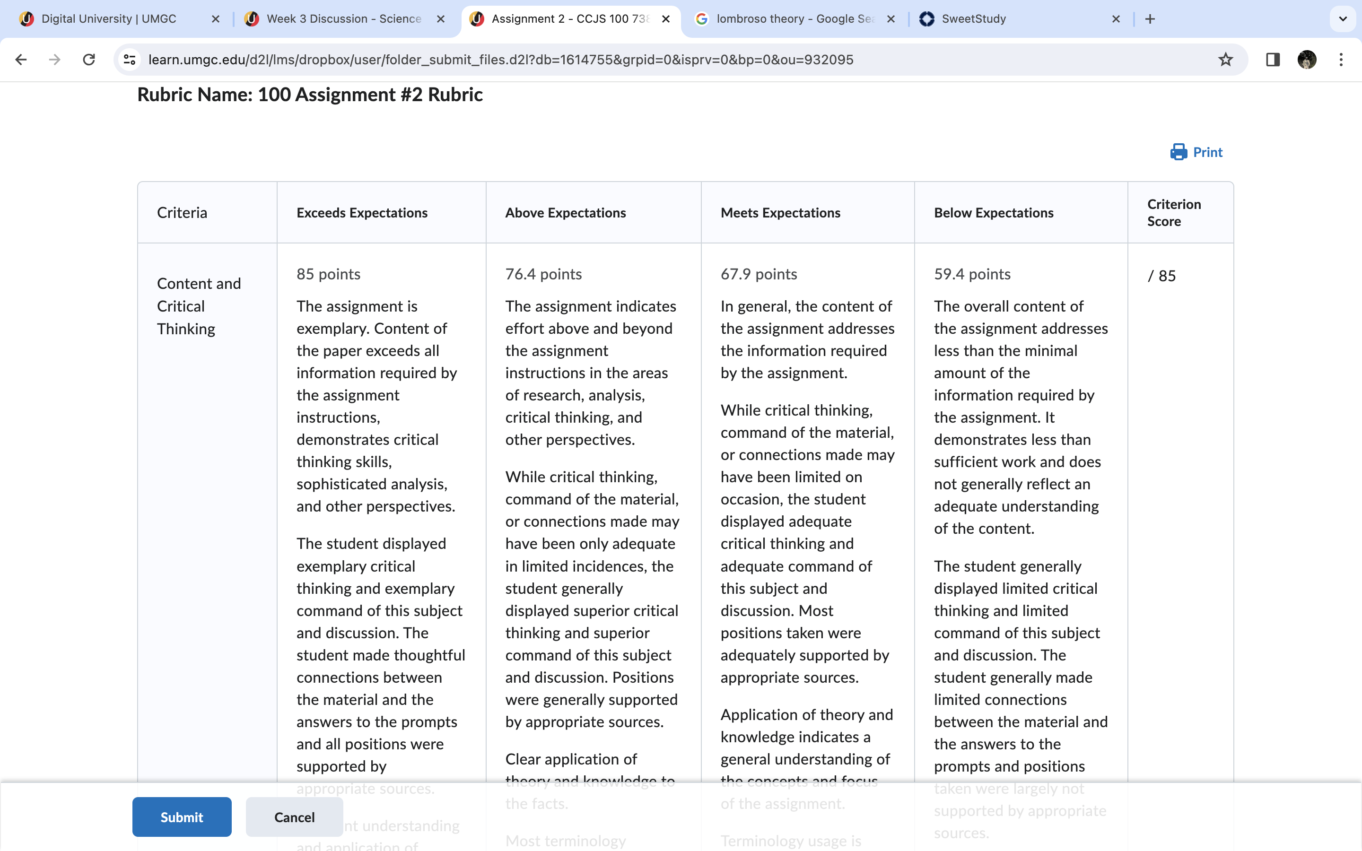Screen dimensions: 1362x851
Task: Click the Rubric Name heading
Action: (x=310, y=95)
